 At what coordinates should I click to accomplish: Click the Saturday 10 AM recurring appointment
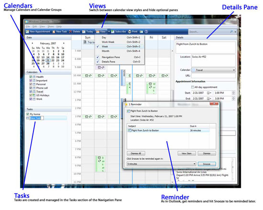pyautogui.click(x=164, y=76)
